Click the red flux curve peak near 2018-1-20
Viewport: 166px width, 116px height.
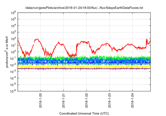(37, 39)
